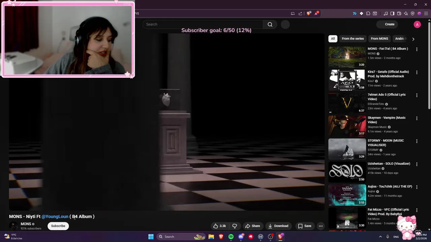Open the 7TV extension icon
431x242 pixels.
click(355, 13)
